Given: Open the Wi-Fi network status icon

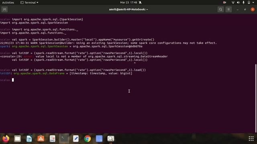Looking at the screenshot, I should pyautogui.click(x=233, y=2).
